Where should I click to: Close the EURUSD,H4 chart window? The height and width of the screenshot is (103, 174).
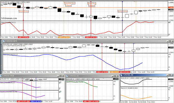[x=172, y=75]
